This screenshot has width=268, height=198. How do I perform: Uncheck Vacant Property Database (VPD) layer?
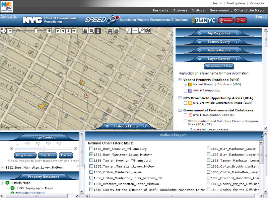(186, 85)
